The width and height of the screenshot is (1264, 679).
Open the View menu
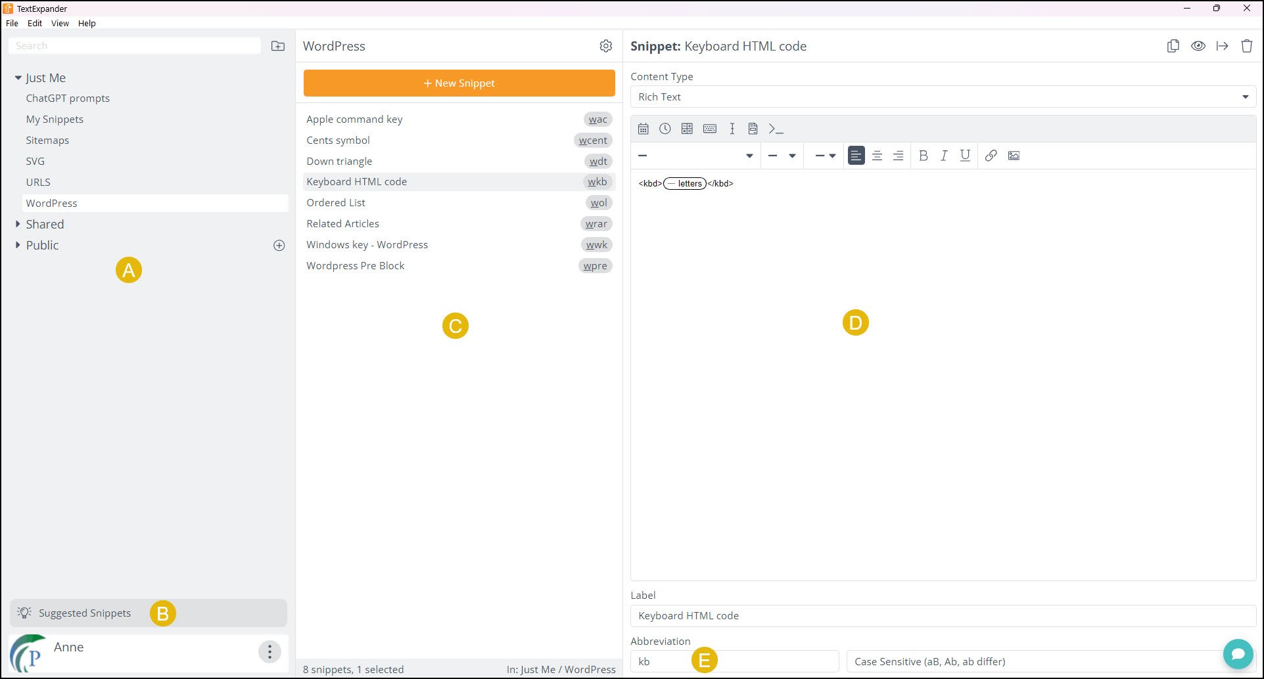60,23
